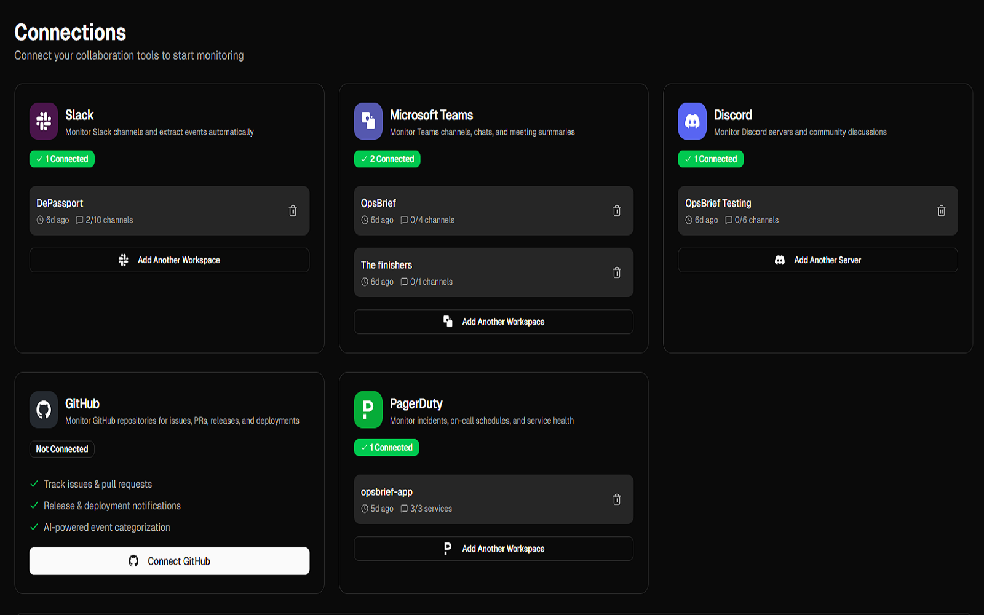Delete the OpsBrief Testing Discord server
The image size is (984, 615).
click(942, 210)
